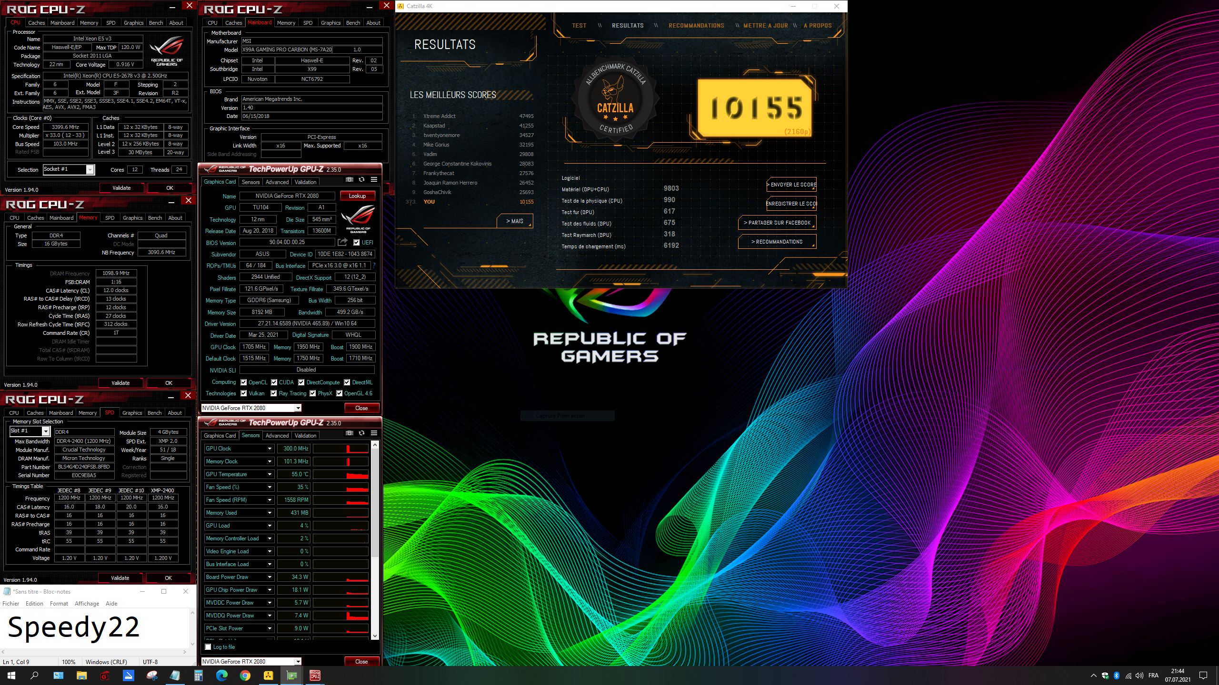1219x685 pixels.
Task: Open the Sensors tab in the upper GPU-Z window
Action: click(250, 182)
